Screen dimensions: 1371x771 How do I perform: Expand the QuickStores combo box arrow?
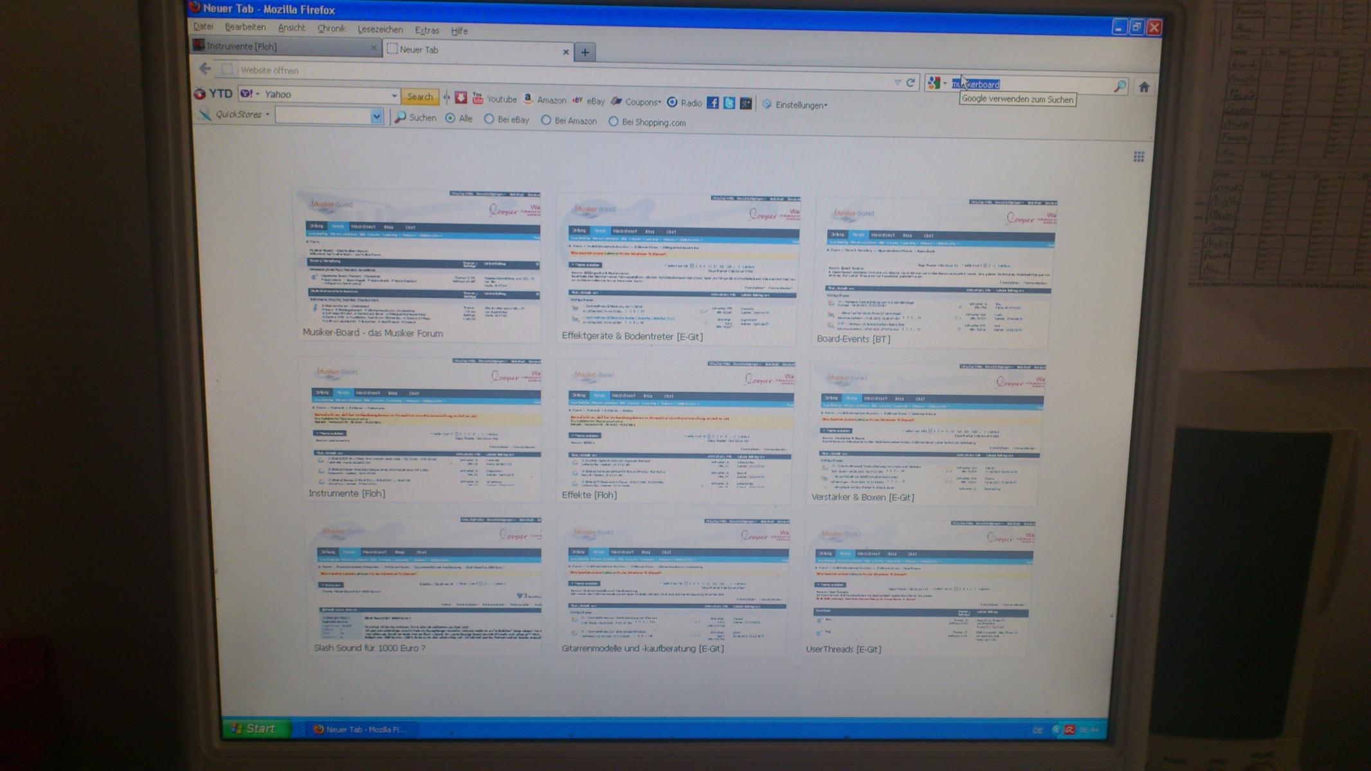tap(376, 116)
